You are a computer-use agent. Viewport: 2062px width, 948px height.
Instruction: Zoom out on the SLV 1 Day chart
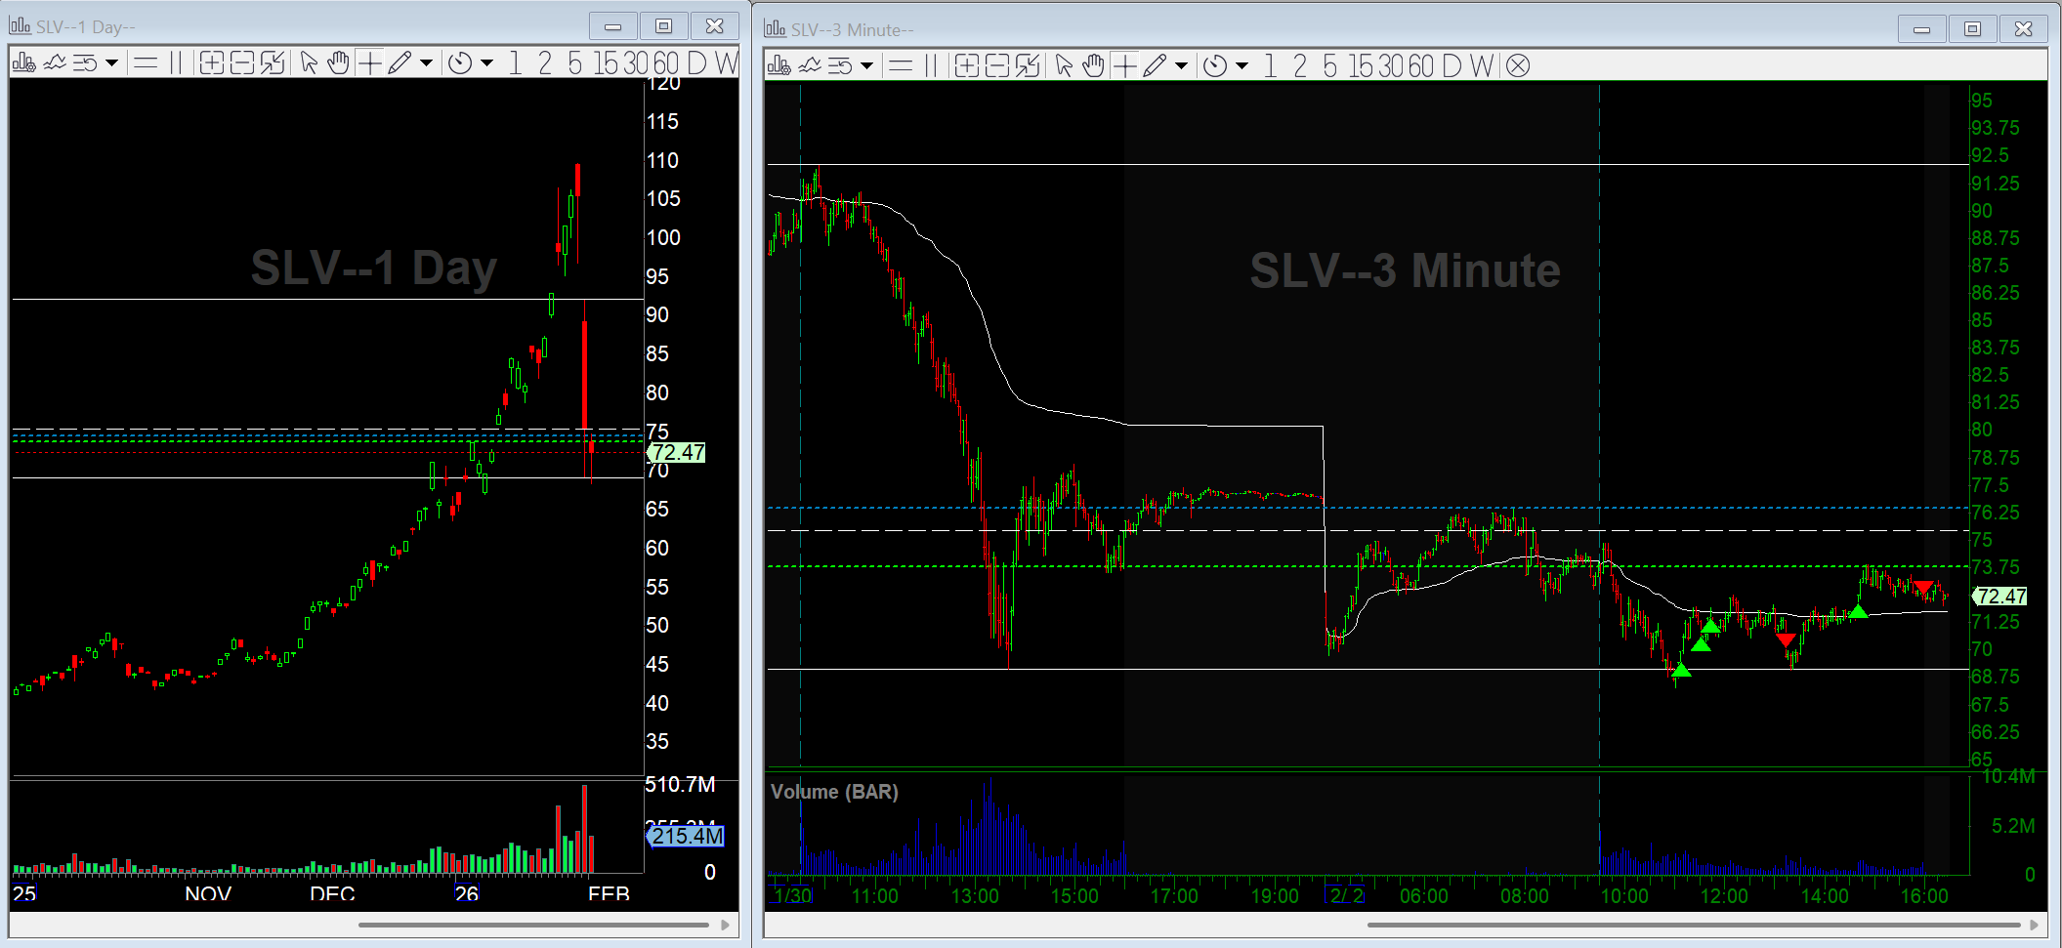[241, 63]
